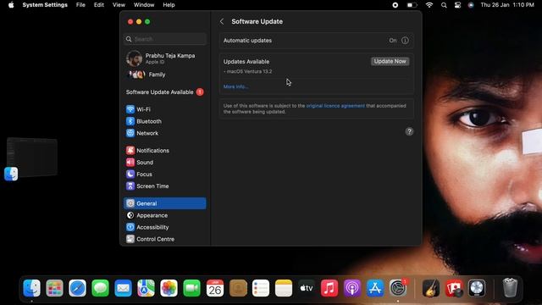Click the help question mark button

[x=409, y=131]
